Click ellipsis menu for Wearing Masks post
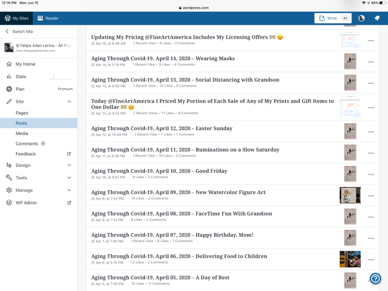This screenshot has height=291, width=388. (x=371, y=62)
